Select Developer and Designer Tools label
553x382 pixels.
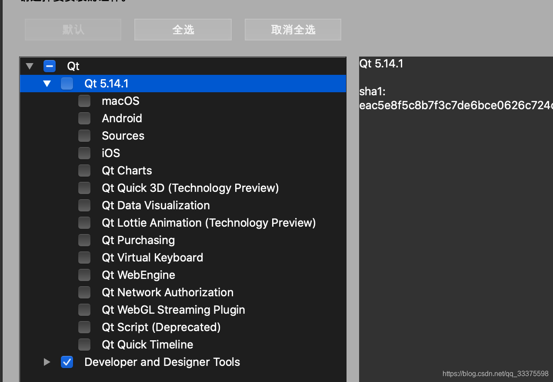click(162, 362)
